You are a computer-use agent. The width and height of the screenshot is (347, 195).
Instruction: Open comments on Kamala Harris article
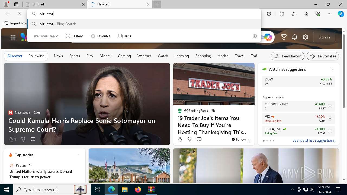point(33,139)
